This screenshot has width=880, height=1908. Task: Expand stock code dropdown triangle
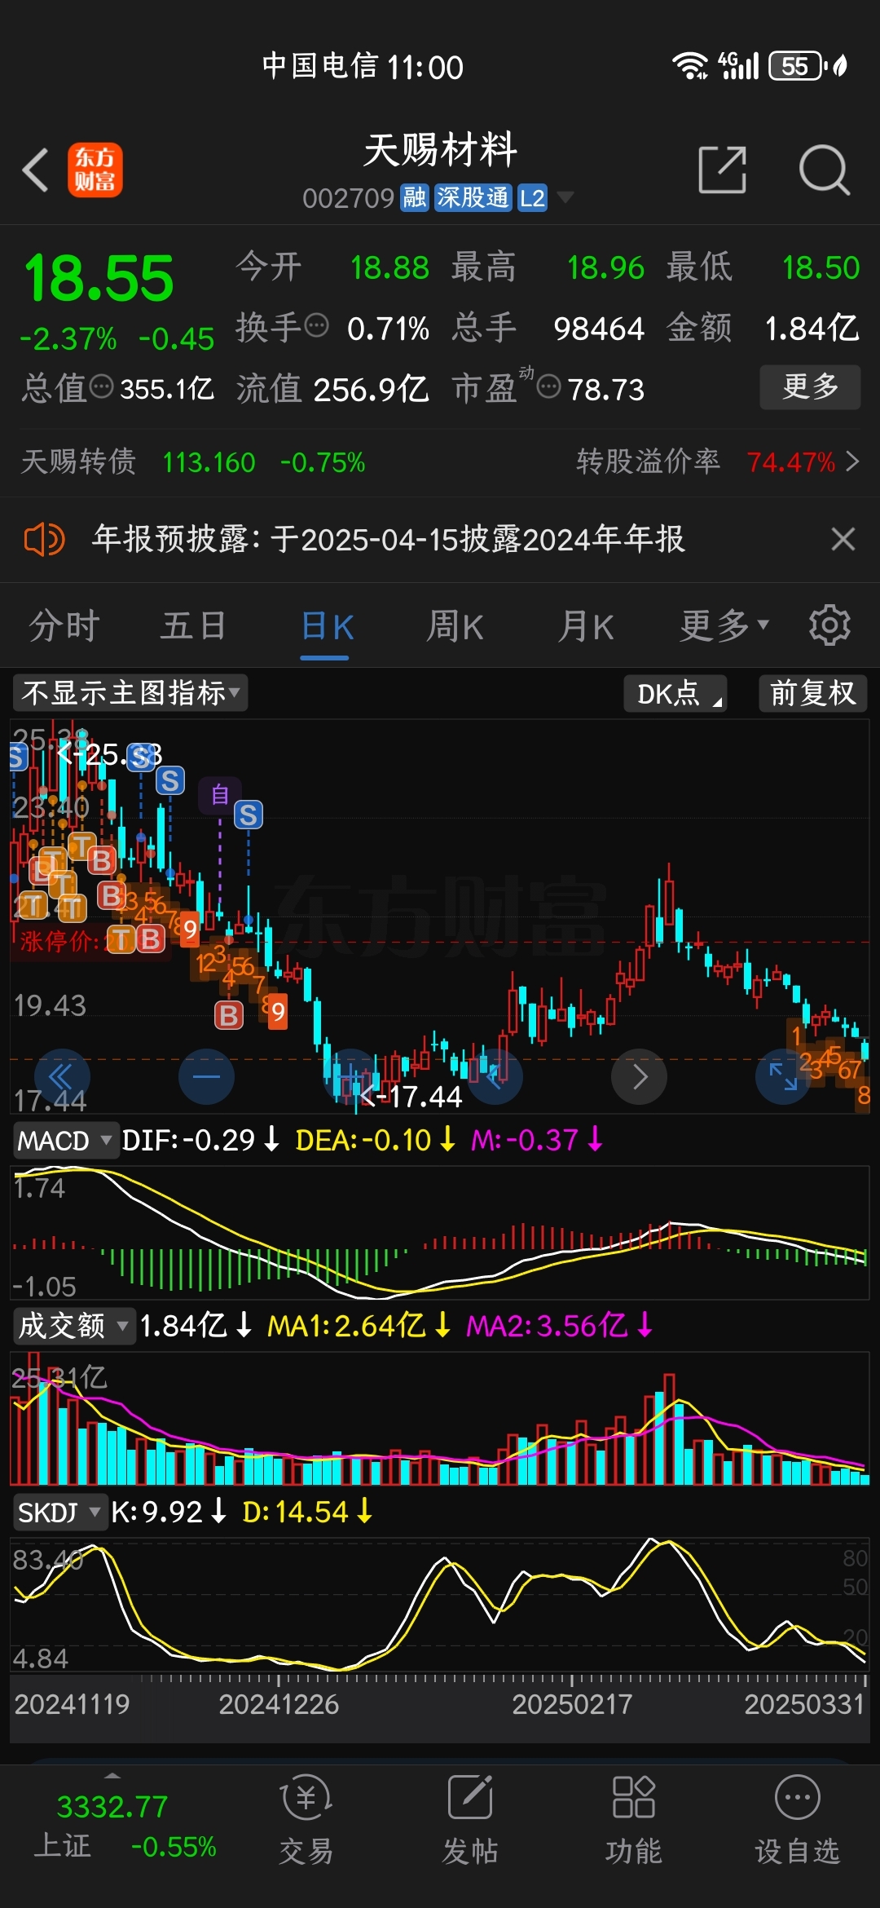(x=565, y=197)
